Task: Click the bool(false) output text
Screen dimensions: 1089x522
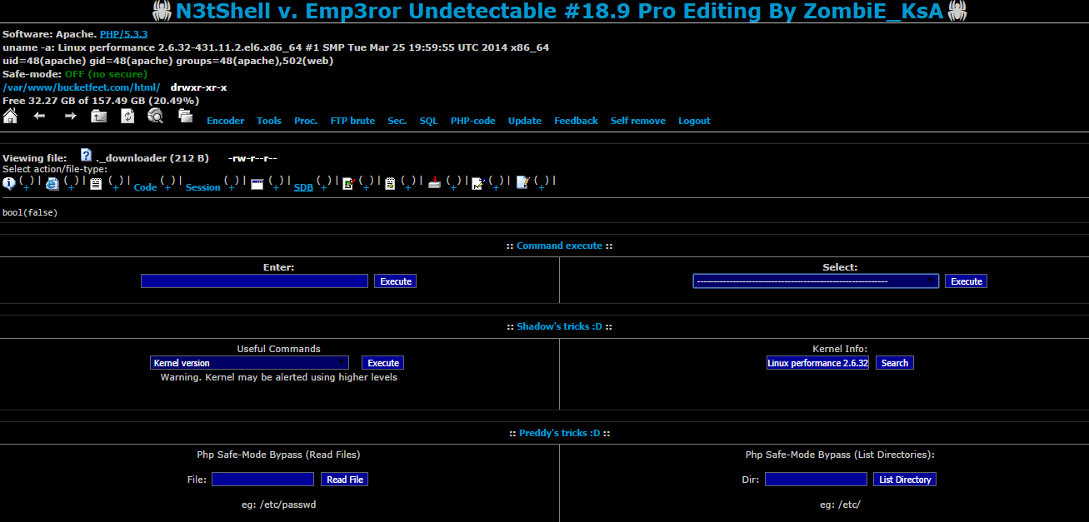Action: click(x=30, y=212)
